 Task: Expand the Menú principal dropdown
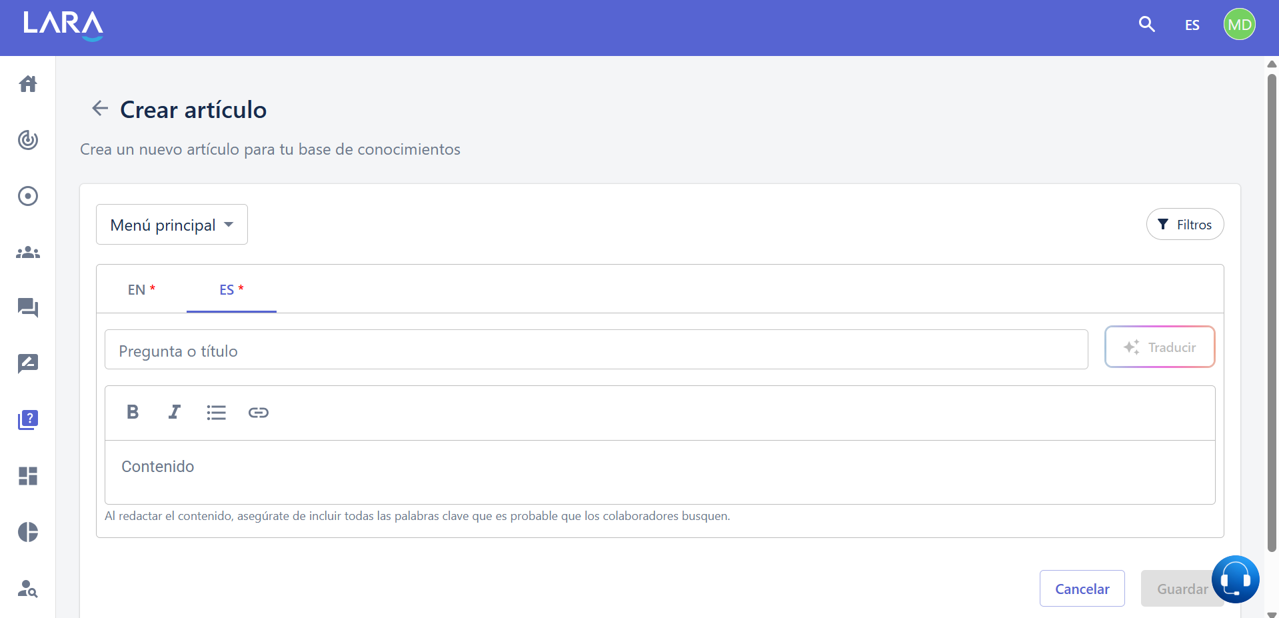click(172, 225)
